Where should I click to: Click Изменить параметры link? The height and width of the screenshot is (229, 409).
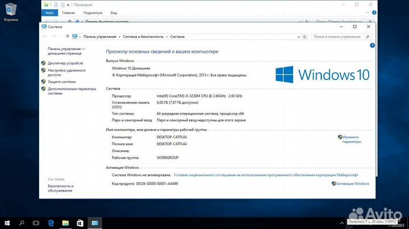pyautogui.click(x=352, y=139)
